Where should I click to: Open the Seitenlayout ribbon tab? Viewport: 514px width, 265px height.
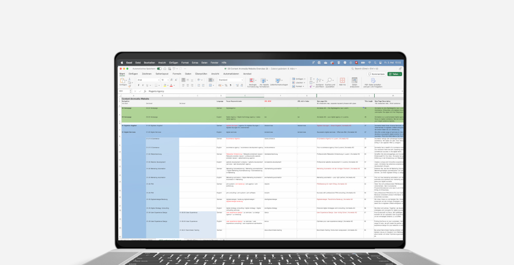click(x=163, y=74)
